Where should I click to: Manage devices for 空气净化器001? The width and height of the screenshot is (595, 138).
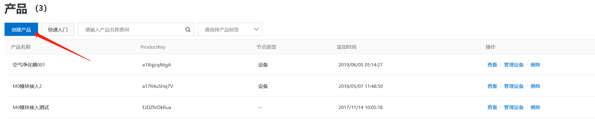tap(514, 65)
